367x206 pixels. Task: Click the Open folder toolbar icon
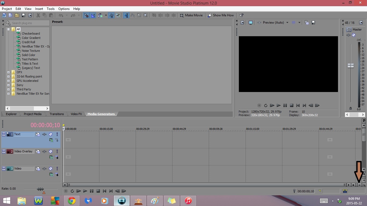click(17, 15)
